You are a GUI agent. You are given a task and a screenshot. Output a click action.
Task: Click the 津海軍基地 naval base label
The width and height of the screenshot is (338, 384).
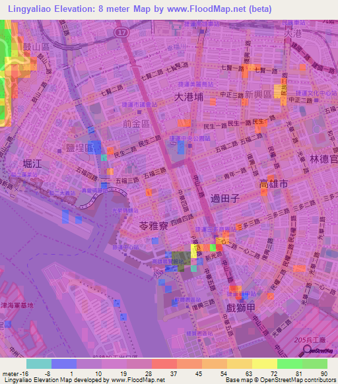pyautogui.click(x=17, y=305)
